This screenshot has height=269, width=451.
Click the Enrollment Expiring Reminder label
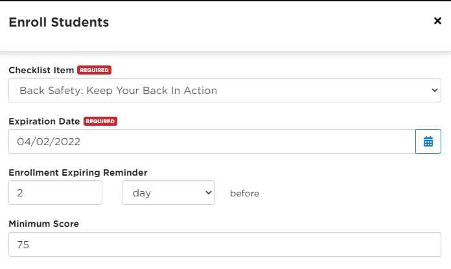[78, 172]
